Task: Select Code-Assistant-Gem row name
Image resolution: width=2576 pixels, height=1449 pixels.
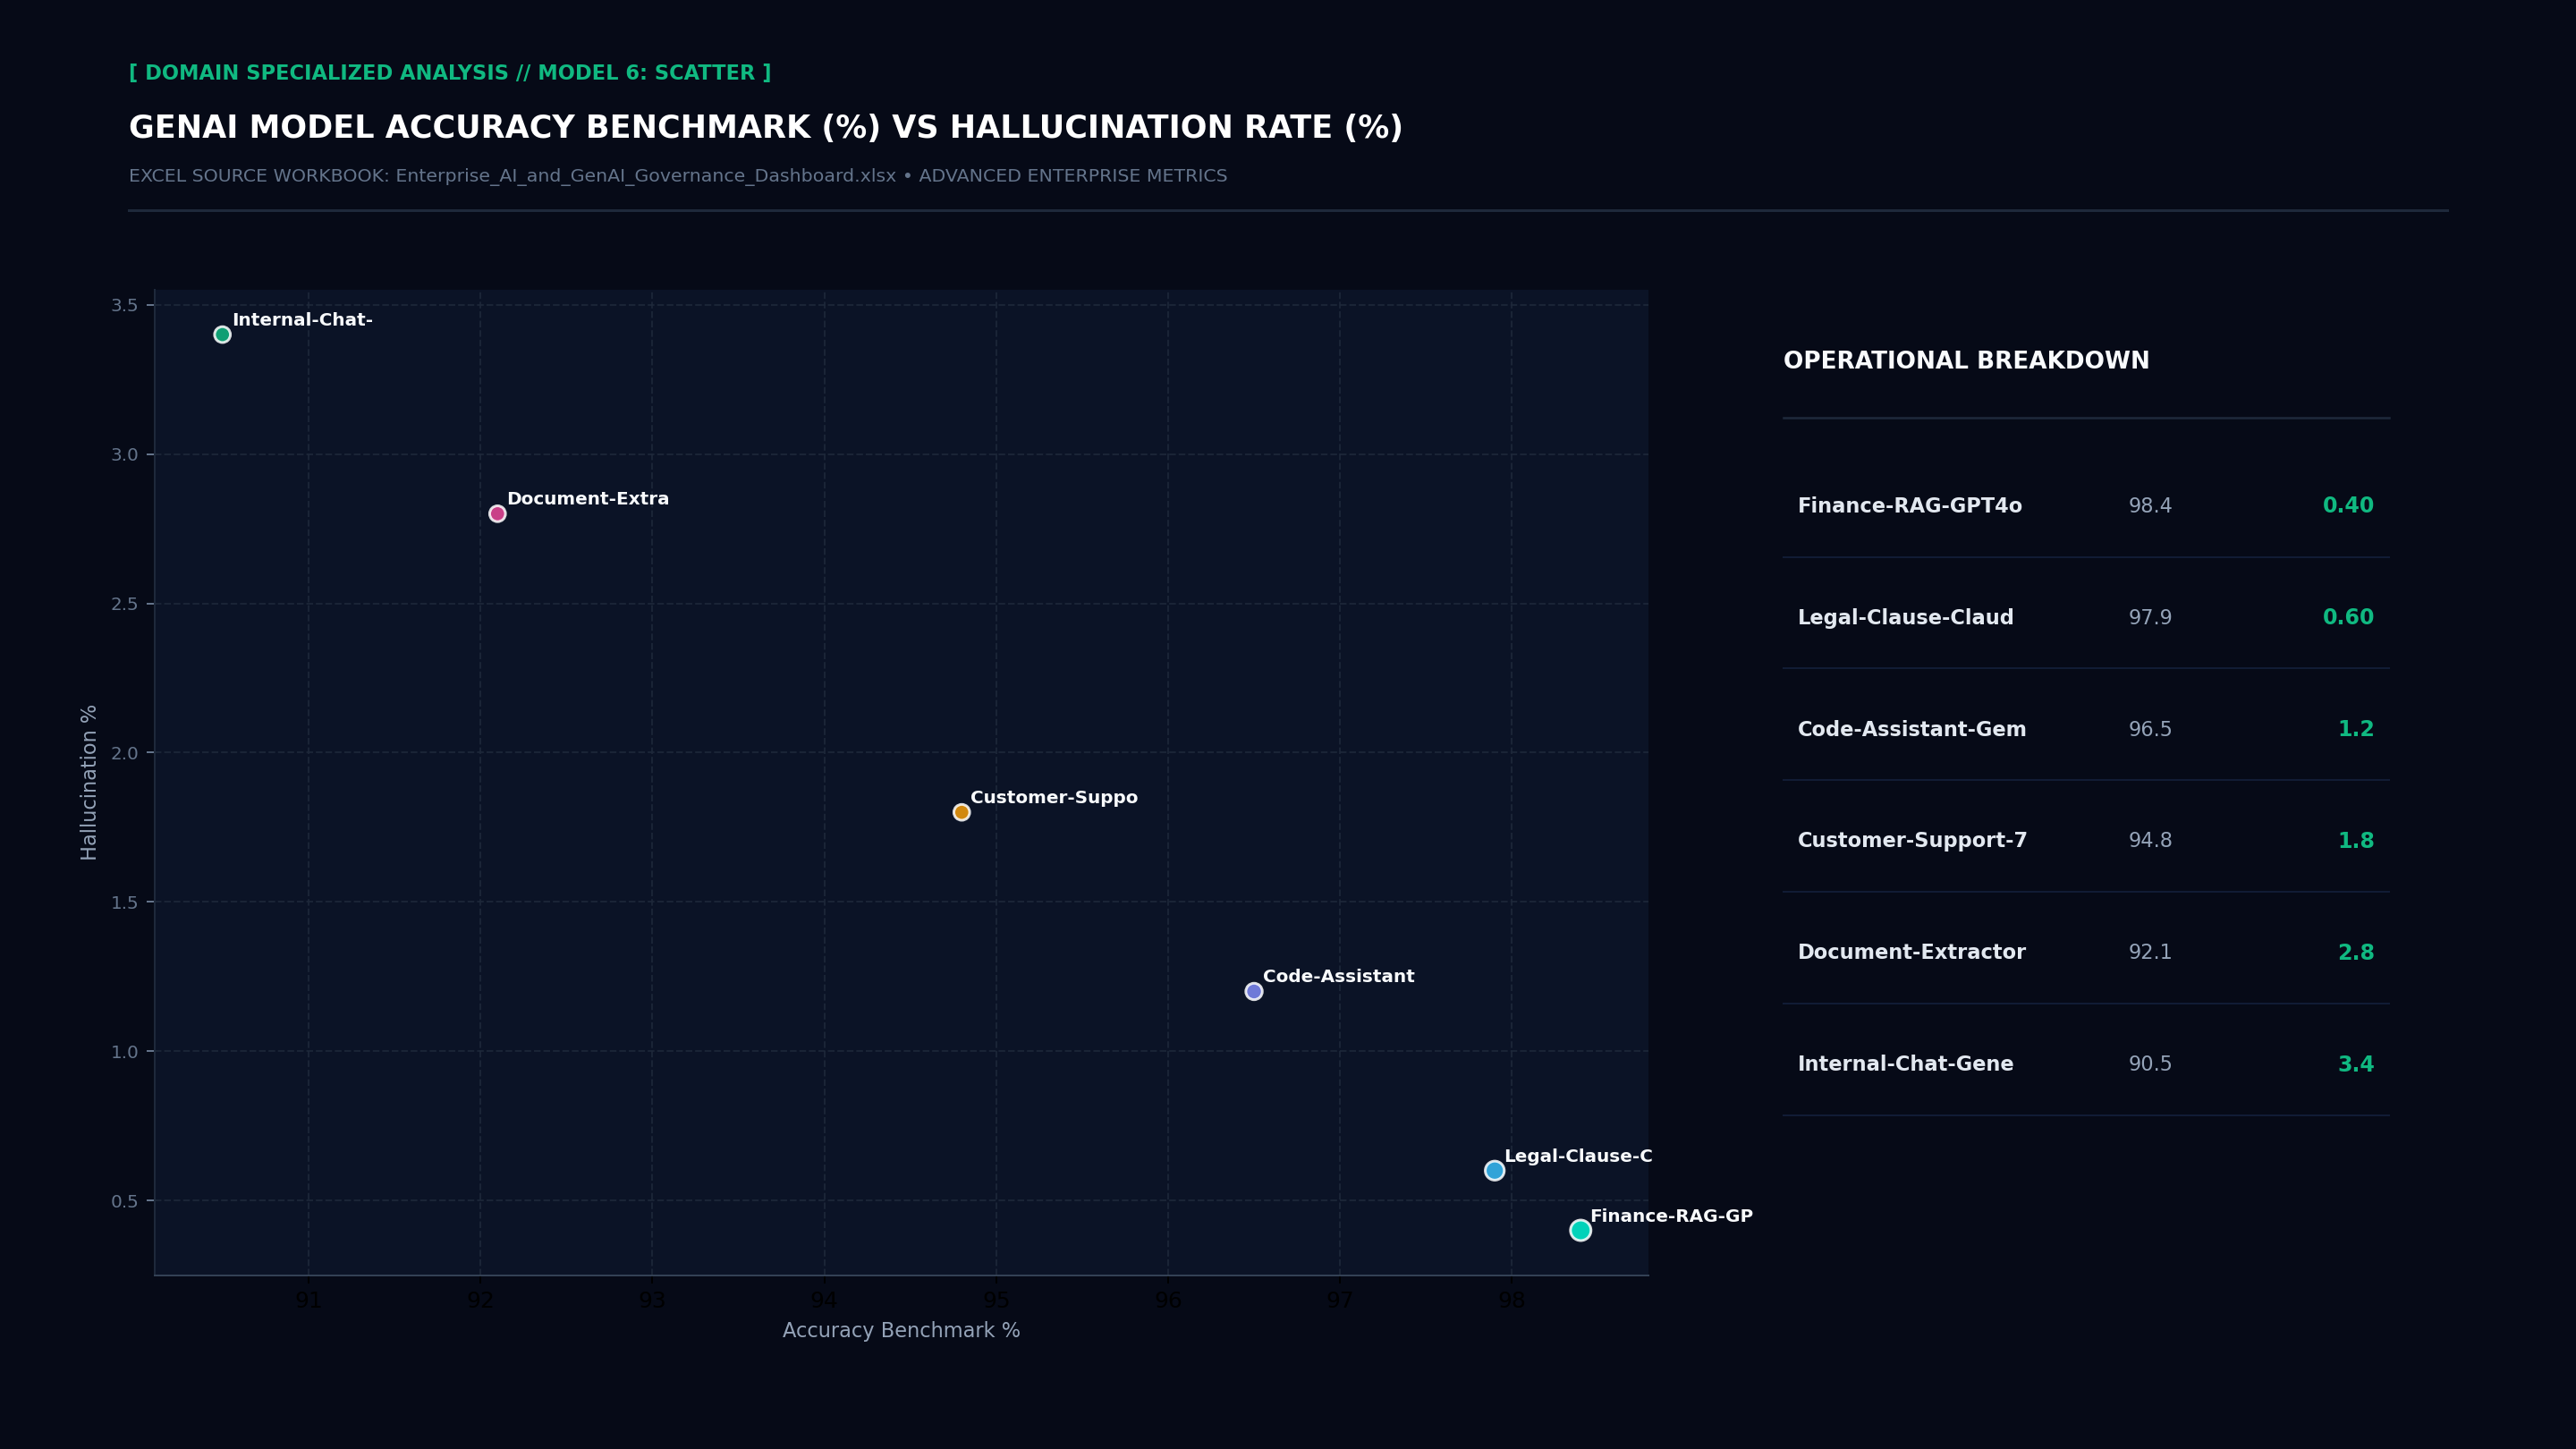Action: coord(1911,729)
